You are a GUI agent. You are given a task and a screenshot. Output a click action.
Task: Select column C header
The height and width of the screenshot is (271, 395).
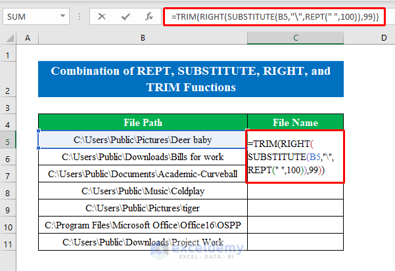click(x=296, y=38)
